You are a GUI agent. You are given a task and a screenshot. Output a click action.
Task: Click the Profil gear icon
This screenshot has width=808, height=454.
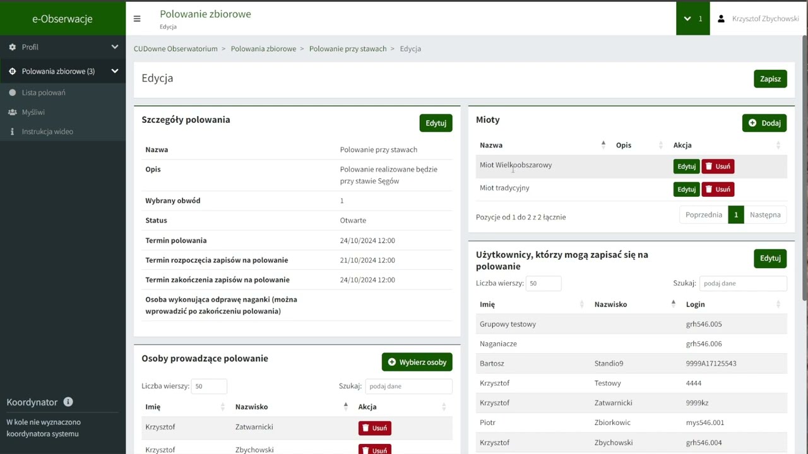click(x=12, y=47)
